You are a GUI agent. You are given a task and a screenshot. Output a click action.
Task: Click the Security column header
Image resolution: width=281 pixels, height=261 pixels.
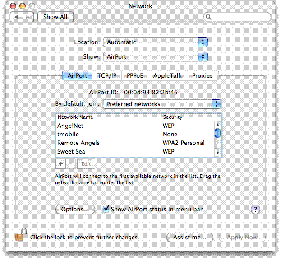coord(191,117)
